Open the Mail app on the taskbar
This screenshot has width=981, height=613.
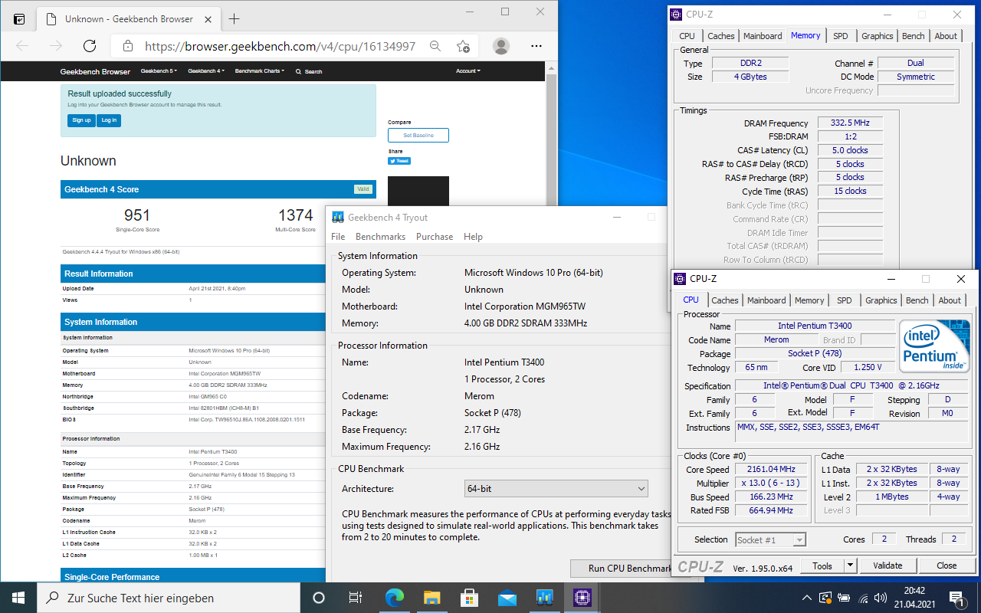pos(507,598)
